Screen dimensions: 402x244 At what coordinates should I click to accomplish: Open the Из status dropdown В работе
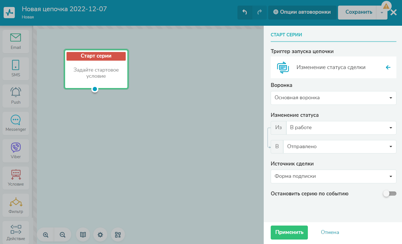pos(341,128)
